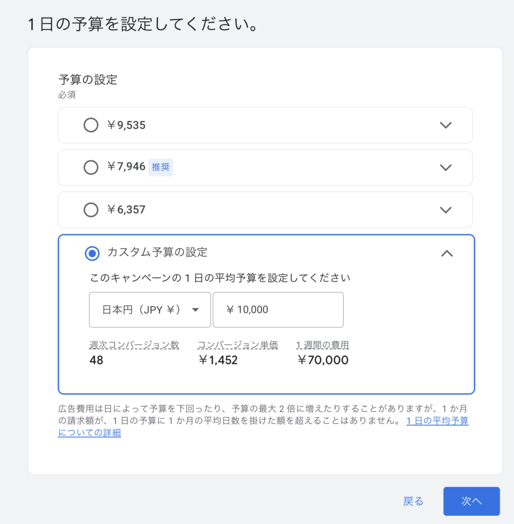Click the 戻る back link
Viewport: 514px width, 524px height.
[x=413, y=501]
